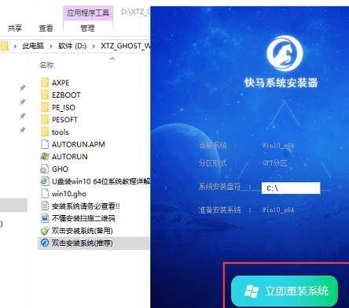Click 软件 (D:) in the breadcrumb path
The width and height of the screenshot is (349, 308).
coord(72,46)
